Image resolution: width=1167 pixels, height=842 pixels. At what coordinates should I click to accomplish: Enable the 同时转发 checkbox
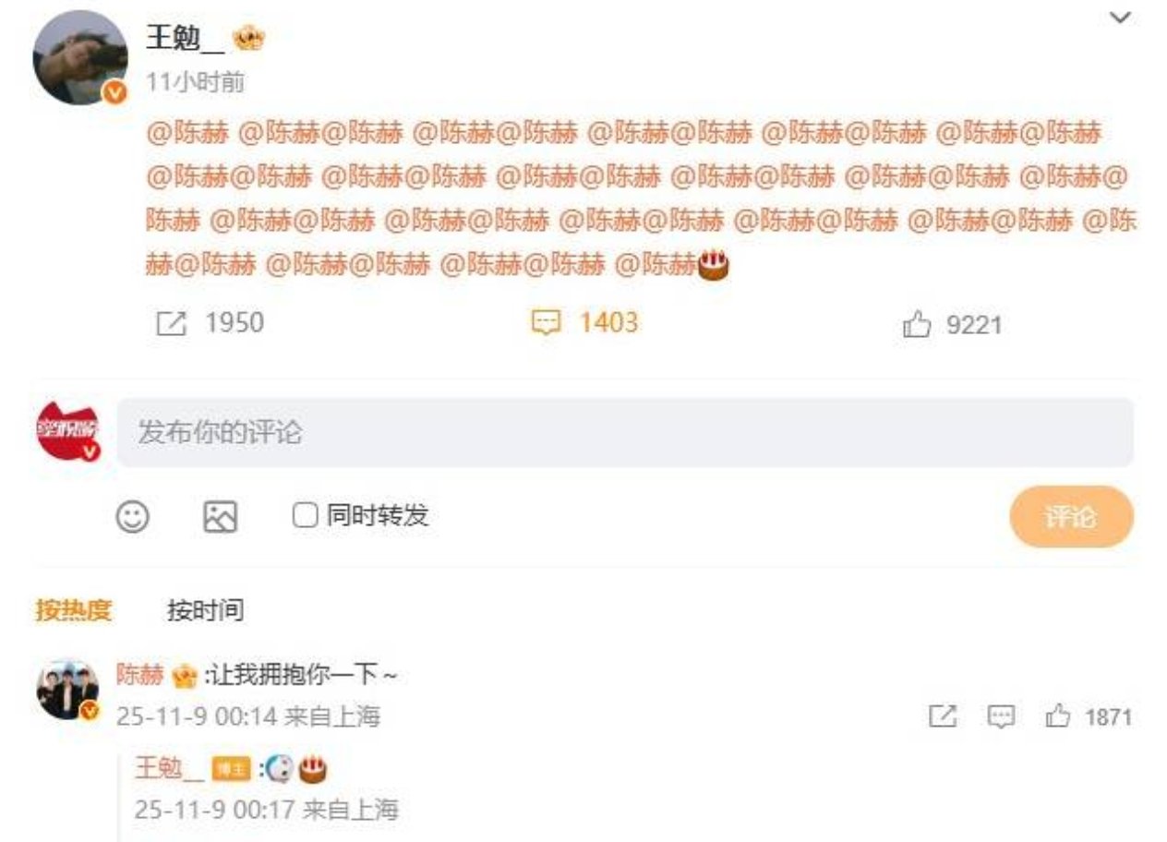305,515
